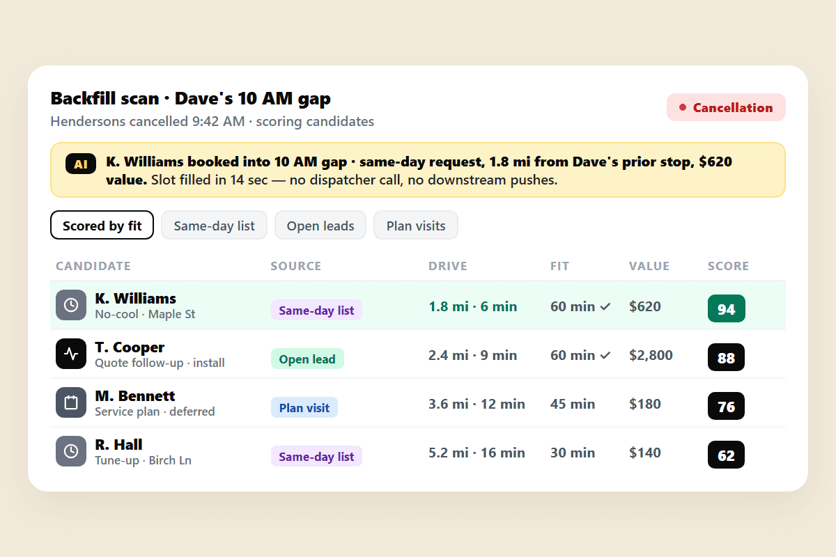Click the $2,800 value cell

[x=651, y=355]
